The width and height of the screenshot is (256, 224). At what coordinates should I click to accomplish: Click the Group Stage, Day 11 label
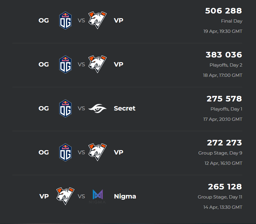(x=220, y=197)
